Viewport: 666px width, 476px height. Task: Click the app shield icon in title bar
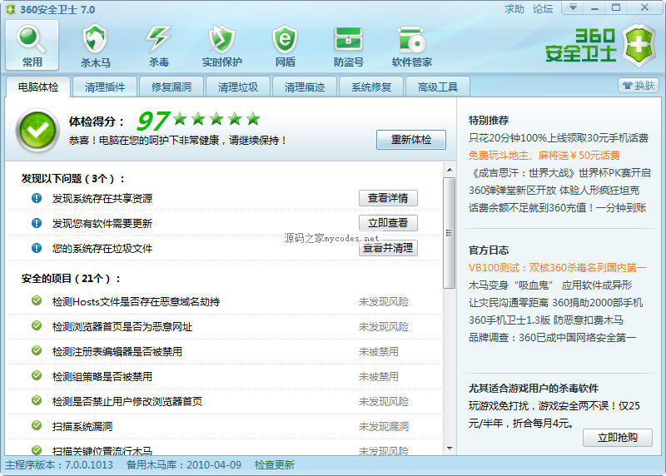click(x=11, y=9)
